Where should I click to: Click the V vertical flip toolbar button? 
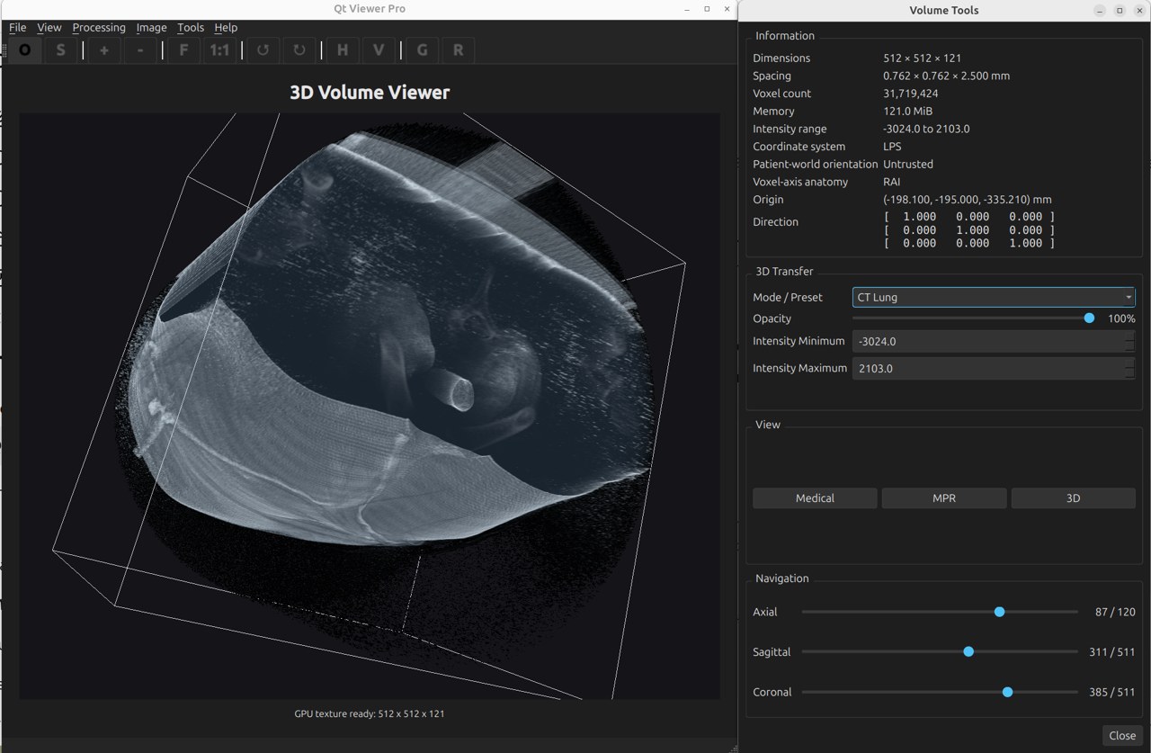click(379, 50)
